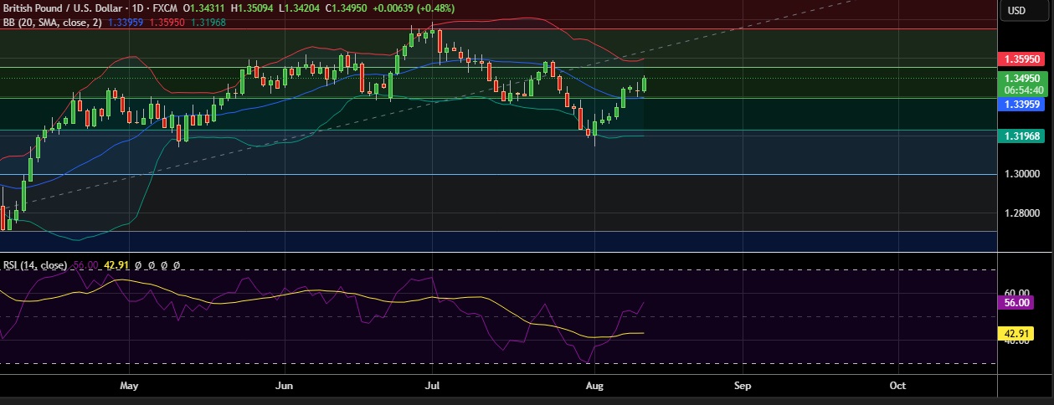This screenshot has width=1054, height=405.
Task: Click the red 1.35950 price scale label
Action: (1023, 59)
